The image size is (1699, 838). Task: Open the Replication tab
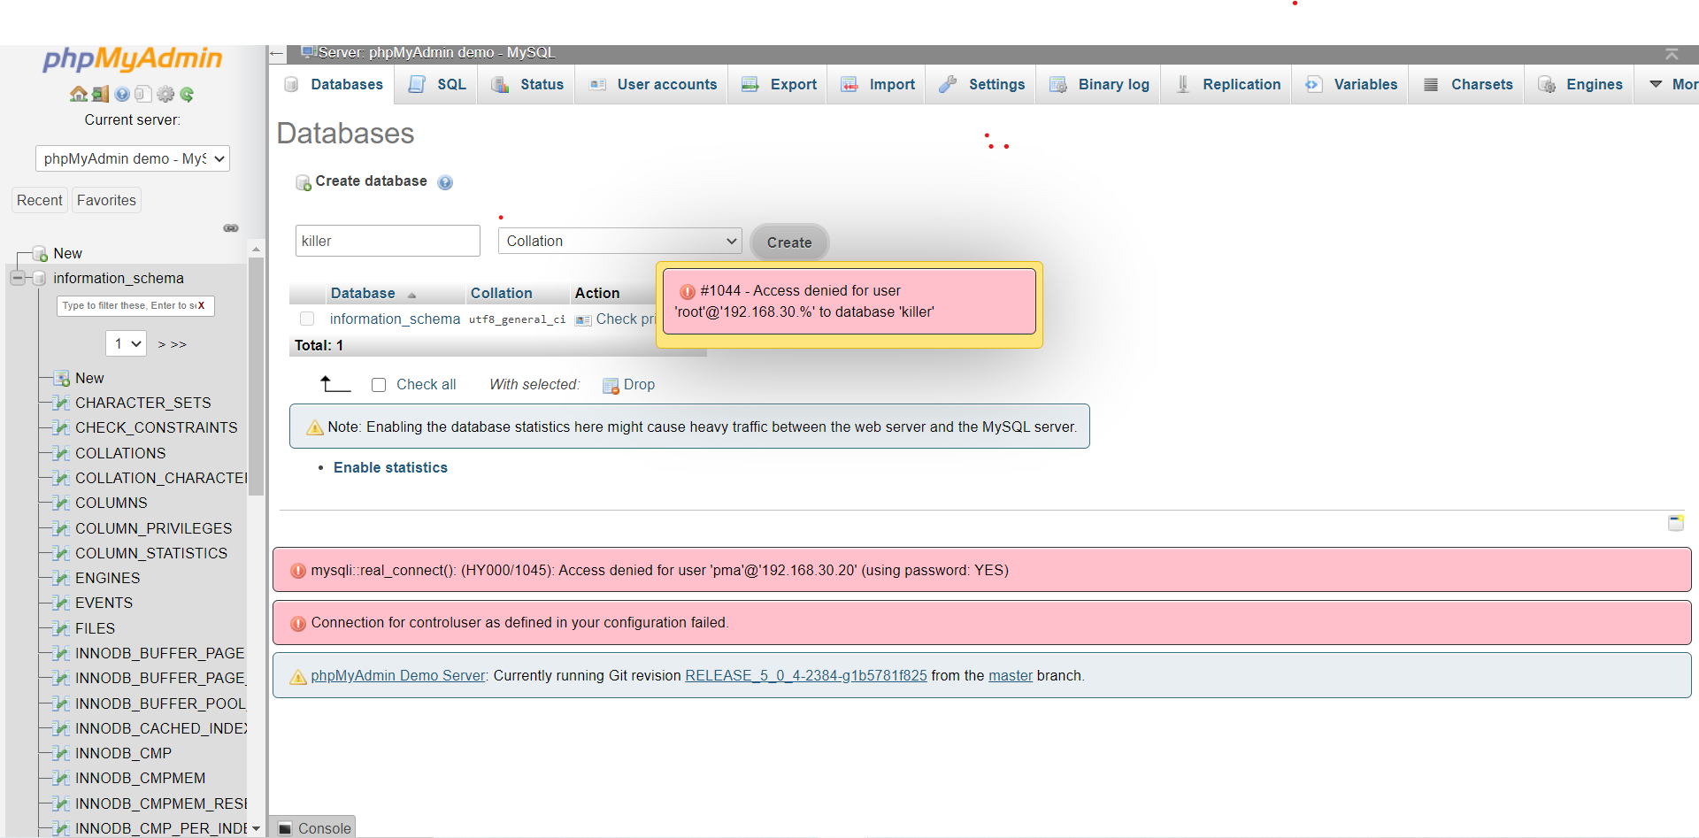1227,84
